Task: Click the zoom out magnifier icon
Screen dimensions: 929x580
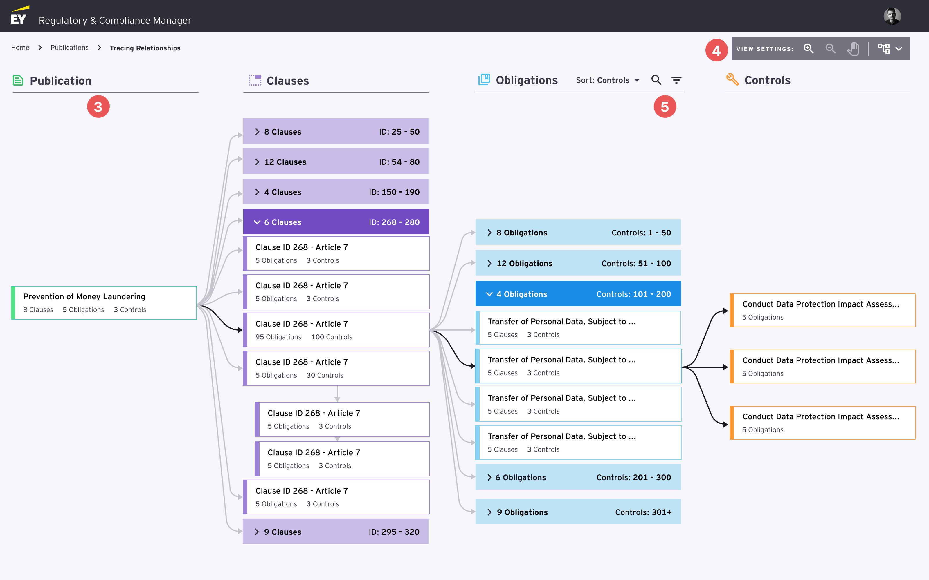Action: tap(830, 49)
